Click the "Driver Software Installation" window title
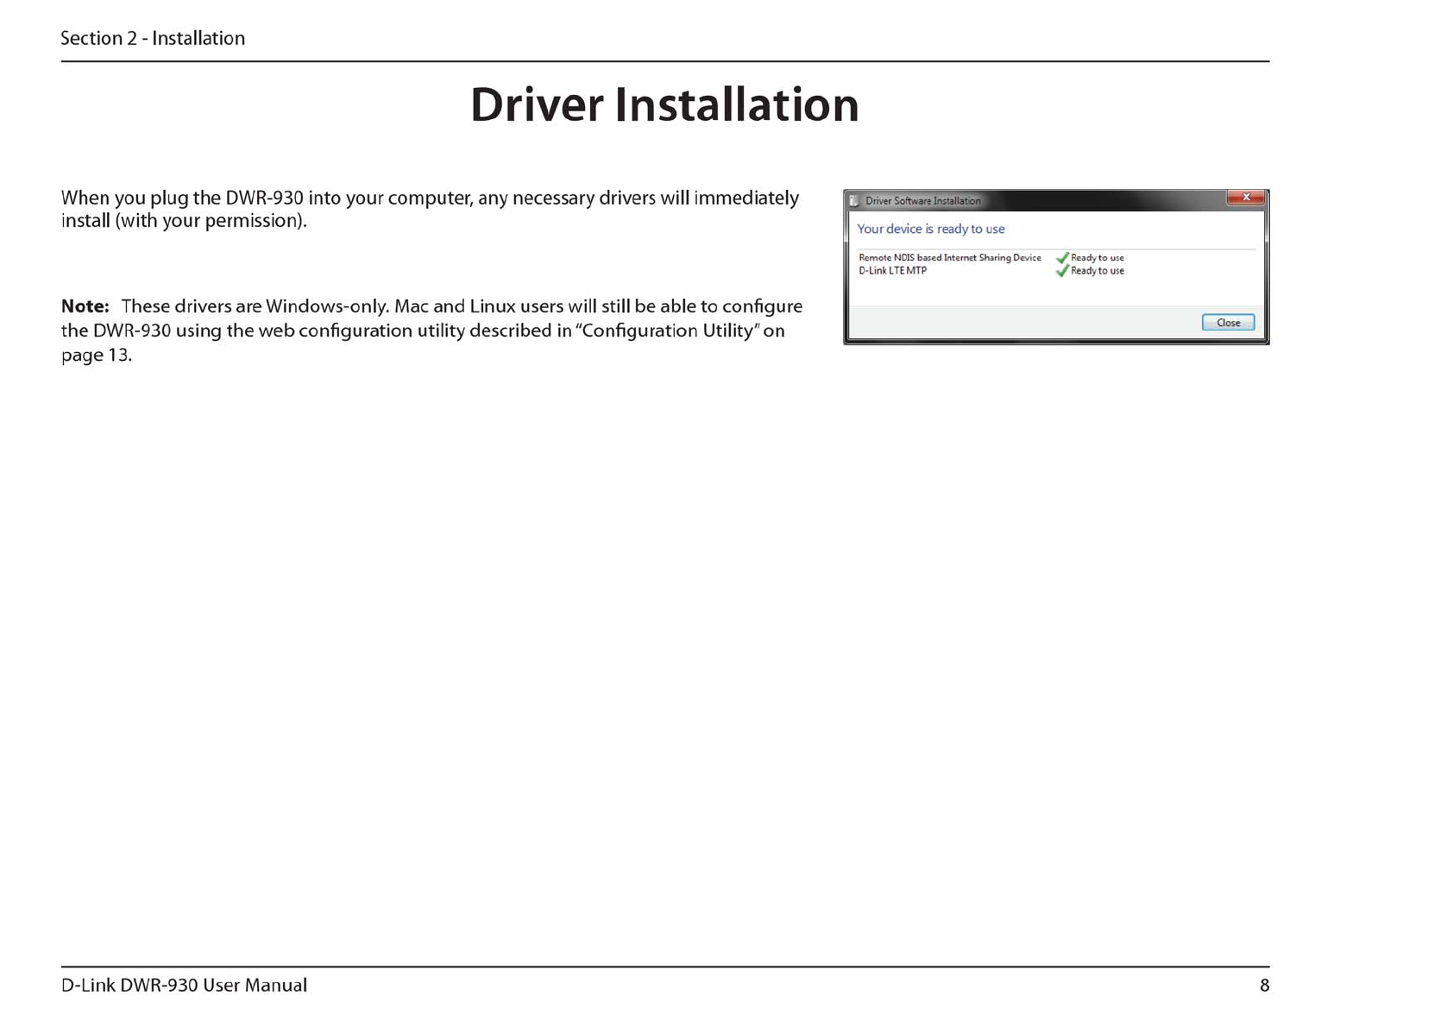The width and height of the screenshot is (1453, 1027). [922, 200]
